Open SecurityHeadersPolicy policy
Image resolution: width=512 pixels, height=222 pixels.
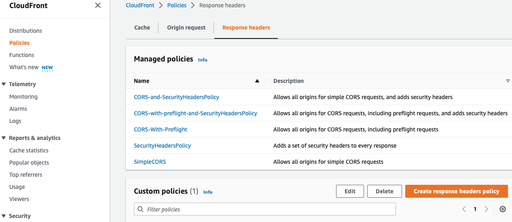(x=162, y=146)
